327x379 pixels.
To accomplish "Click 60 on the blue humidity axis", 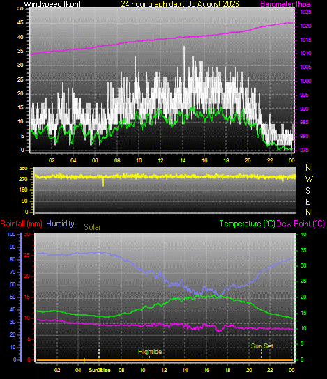I will [13, 284].
